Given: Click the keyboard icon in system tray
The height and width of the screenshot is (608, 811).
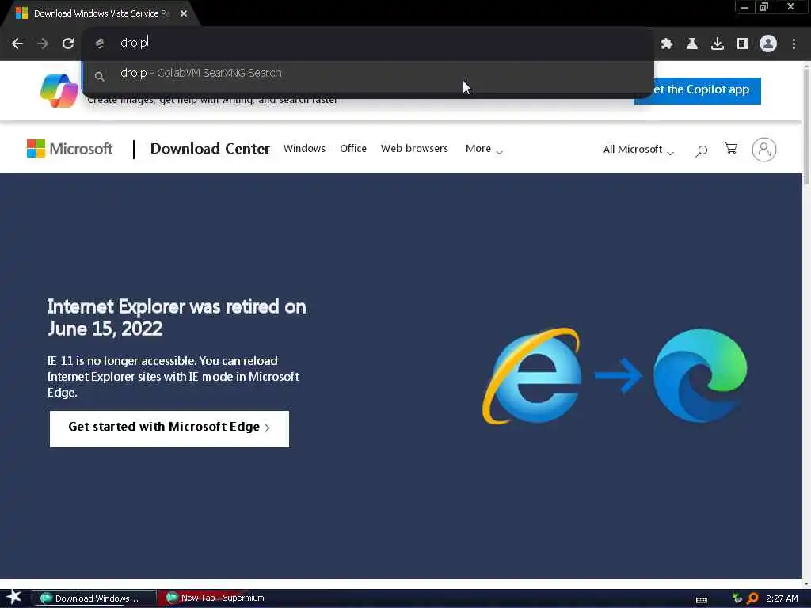Looking at the screenshot, I should click(x=702, y=600).
